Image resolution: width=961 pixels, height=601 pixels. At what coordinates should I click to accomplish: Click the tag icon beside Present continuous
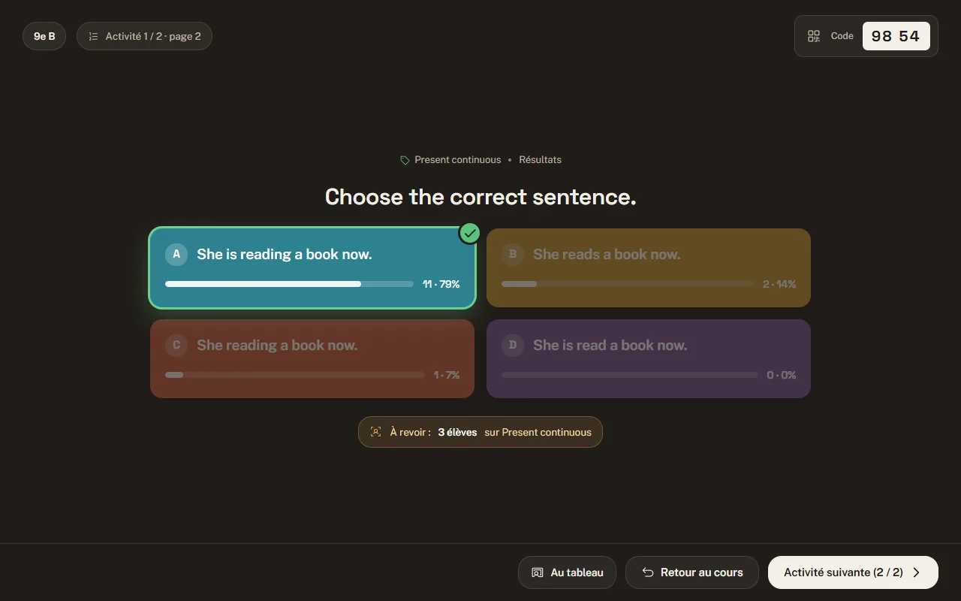click(405, 160)
